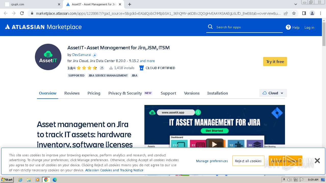Switch to the cpupk.com browser tab
This screenshot has width=326, height=183.
pos(32,4)
